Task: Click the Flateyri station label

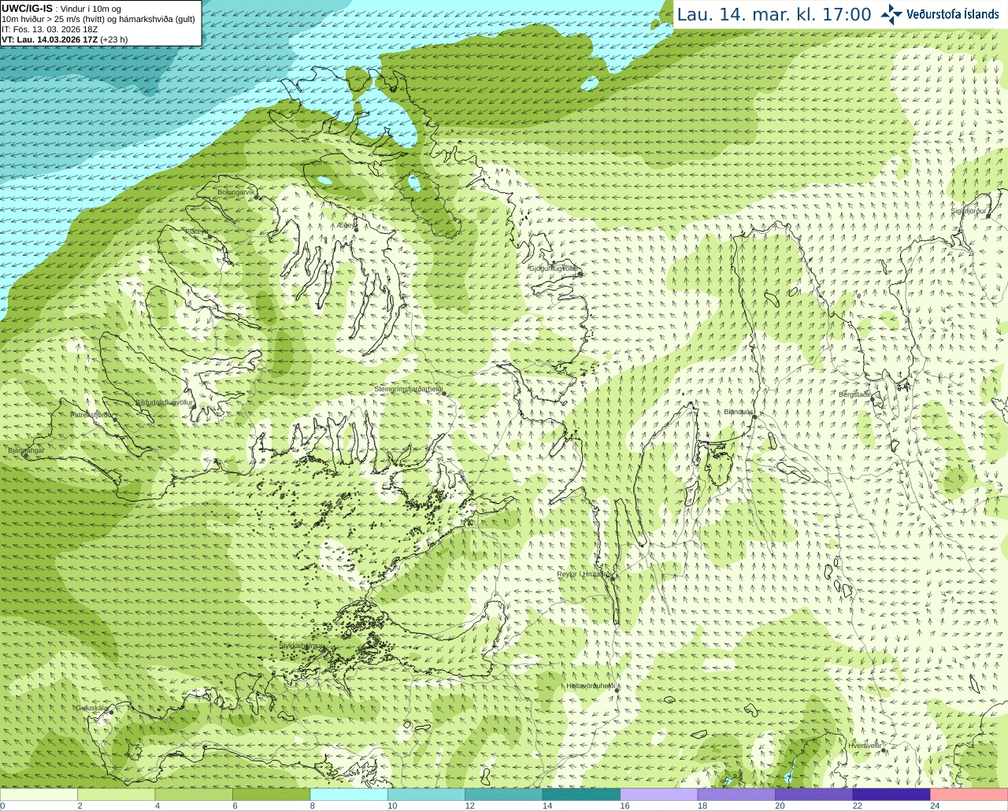Action: tap(197, 231)
